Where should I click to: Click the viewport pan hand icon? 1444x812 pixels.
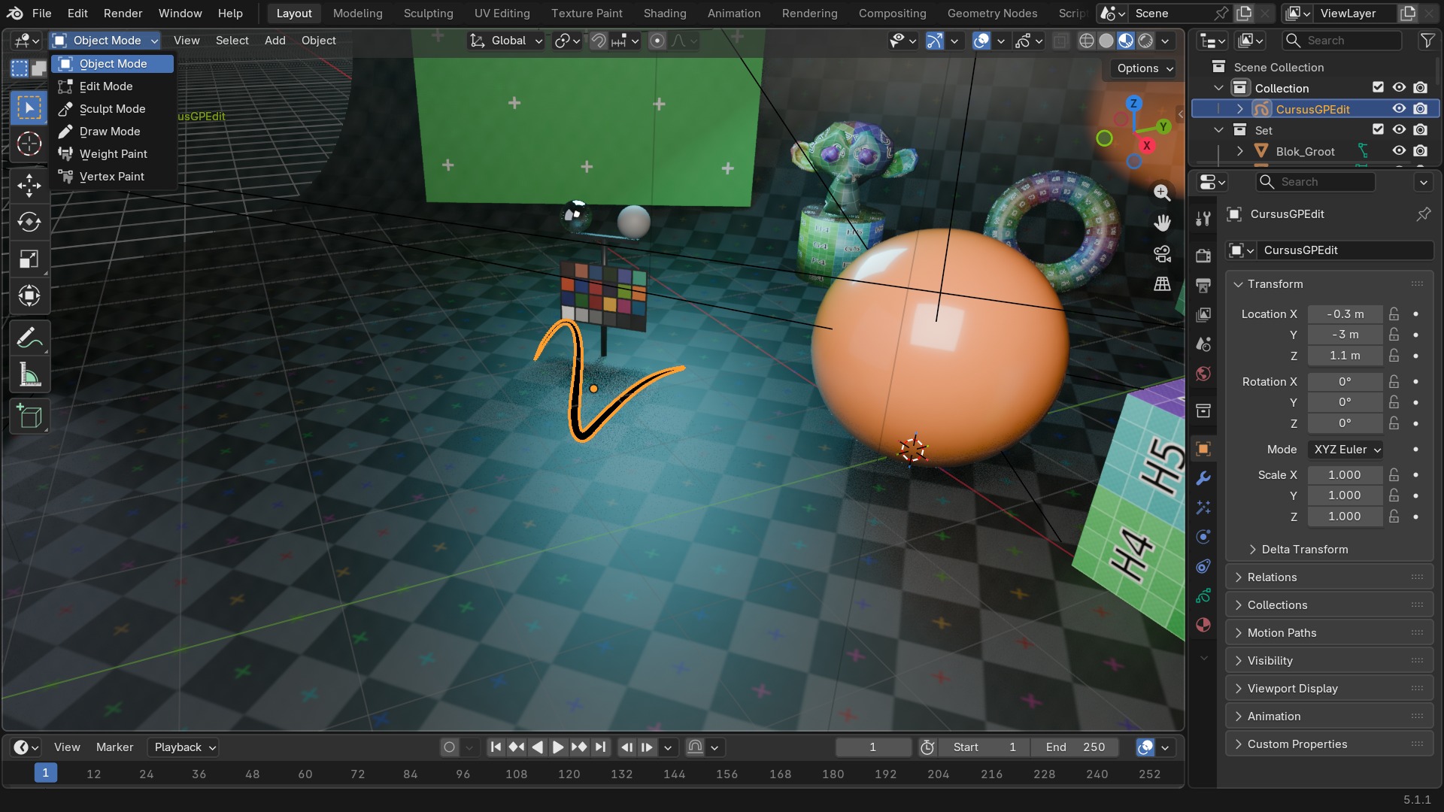1162,223
